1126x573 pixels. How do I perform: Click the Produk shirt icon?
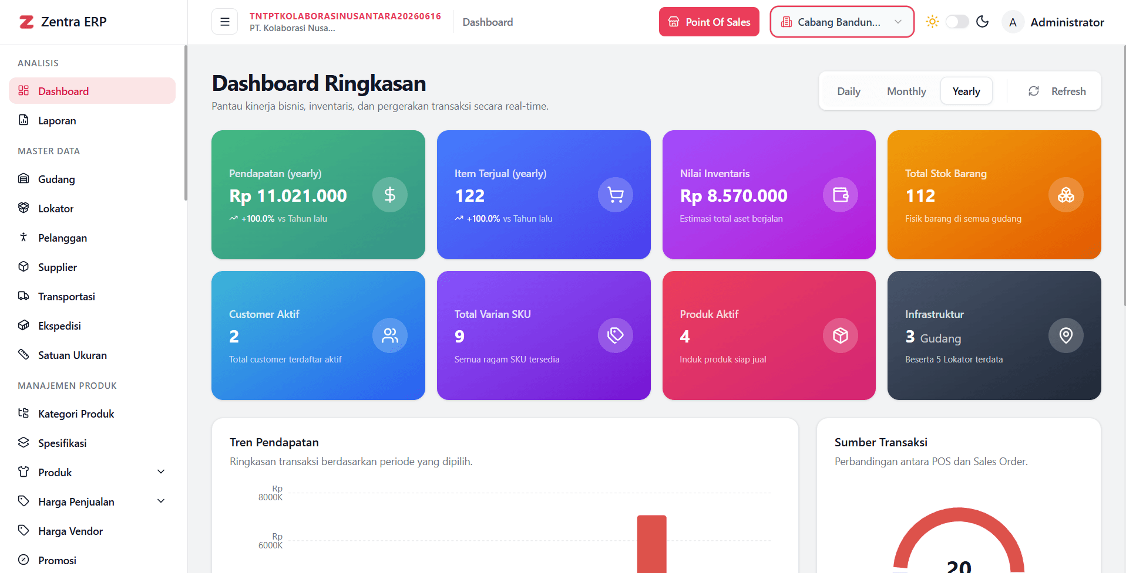[23, 472]
